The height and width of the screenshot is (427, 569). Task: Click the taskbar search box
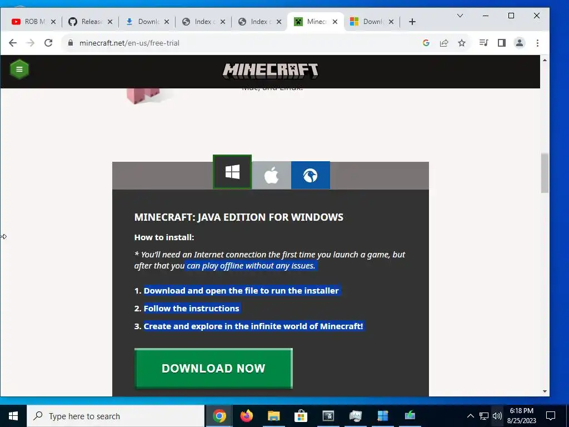click(x=116, y=416)
